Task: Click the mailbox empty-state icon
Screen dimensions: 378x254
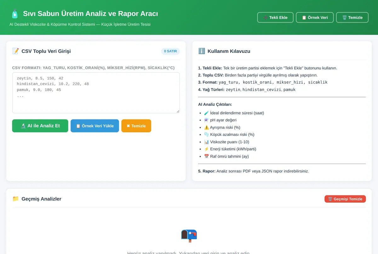Action: 189,236
